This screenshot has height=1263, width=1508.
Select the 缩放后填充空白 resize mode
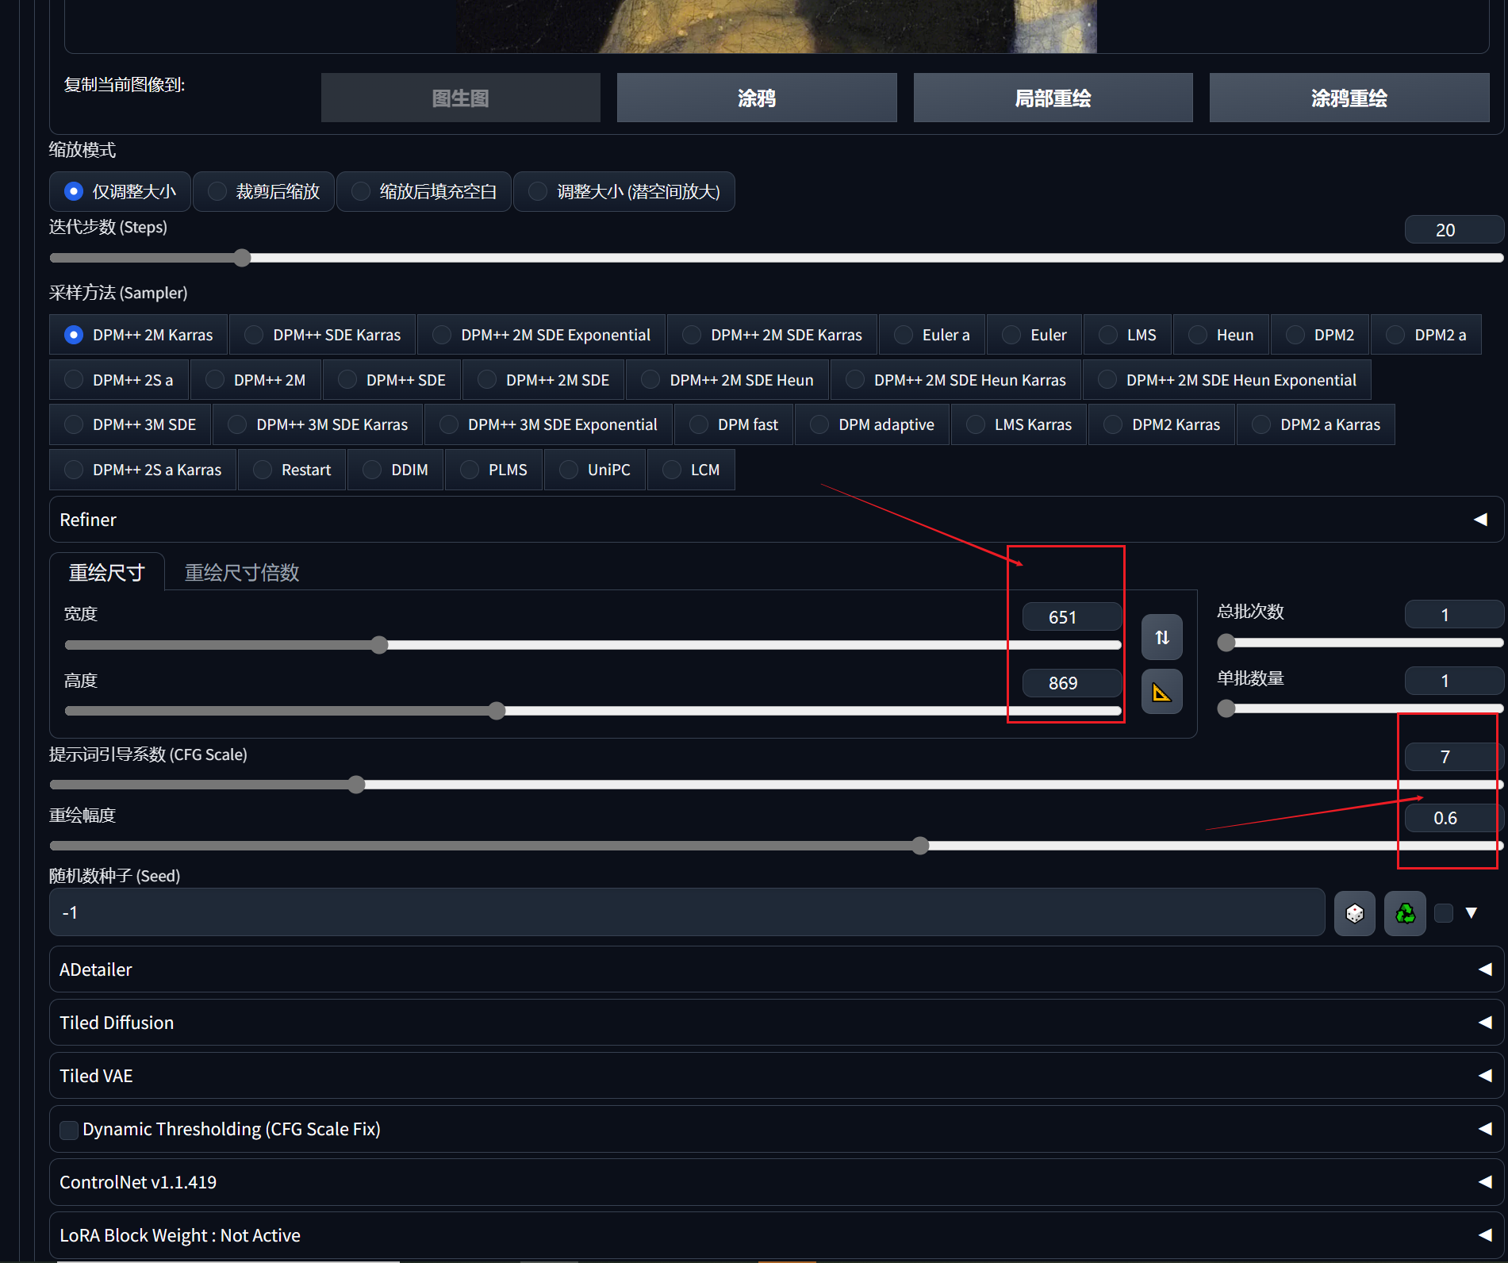[424, 192]
